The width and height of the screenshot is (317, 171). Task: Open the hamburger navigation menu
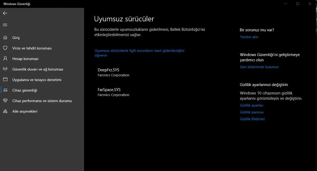click(5, 25)
